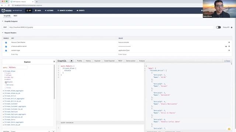The image size is (236, 132).
Task: Click the QUERY VARIABLES header bar
Action: tap(100, 123)
